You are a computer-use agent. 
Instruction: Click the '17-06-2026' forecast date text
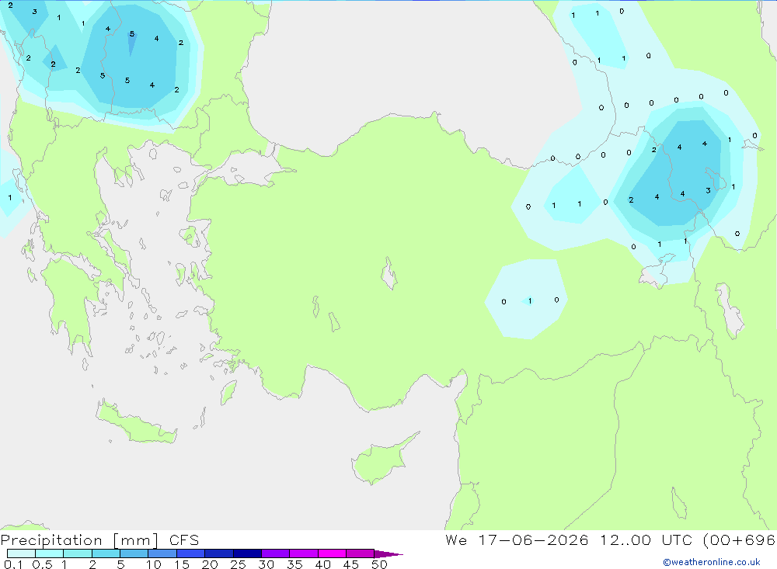[x=533, y=540]
